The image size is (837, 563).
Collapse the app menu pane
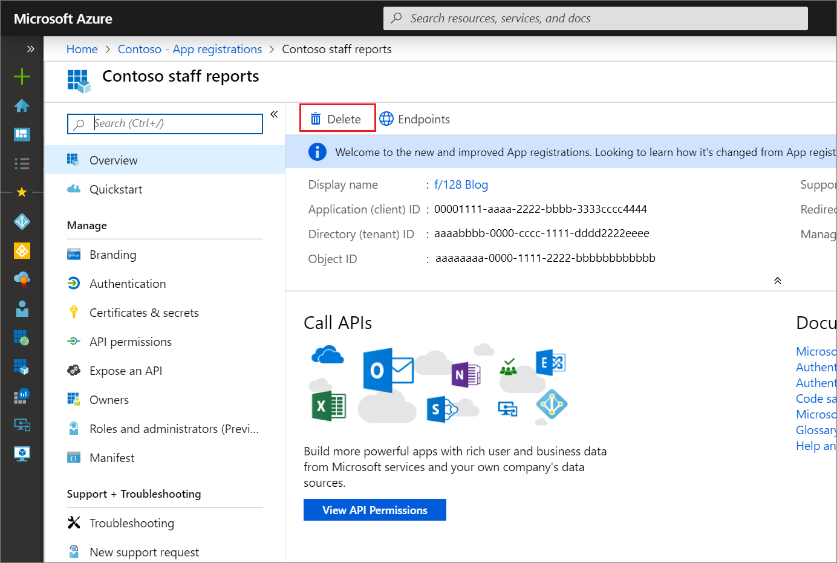(274, 114)
